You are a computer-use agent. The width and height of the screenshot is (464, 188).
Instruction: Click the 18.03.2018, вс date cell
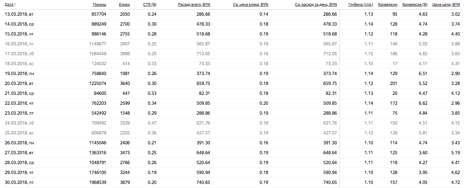coord(19,64)
